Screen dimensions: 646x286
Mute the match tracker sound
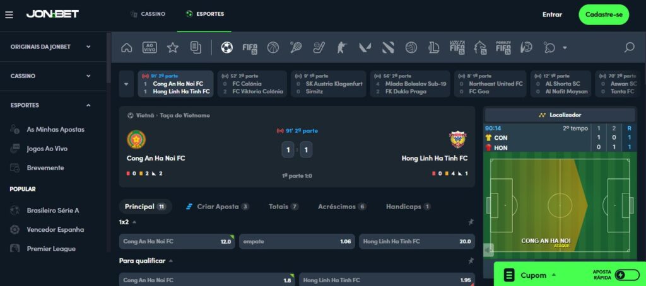[489, 250]
